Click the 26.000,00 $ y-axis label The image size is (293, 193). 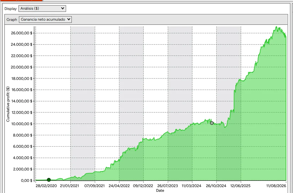click(22, 33)
